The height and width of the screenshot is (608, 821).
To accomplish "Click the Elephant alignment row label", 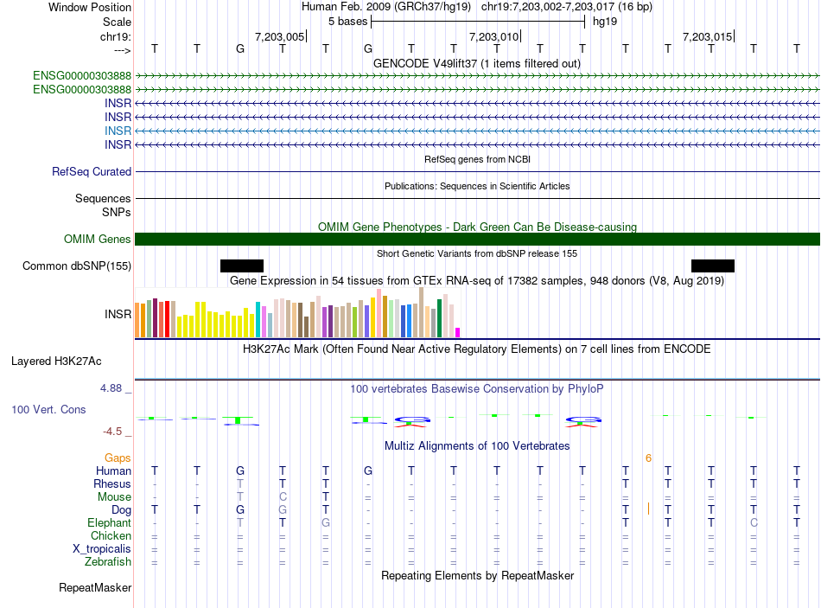I will point(110,522).
